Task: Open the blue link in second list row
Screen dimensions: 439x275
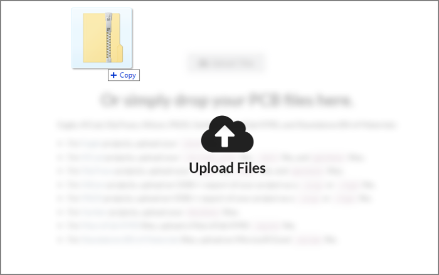Action: (92, 157)
